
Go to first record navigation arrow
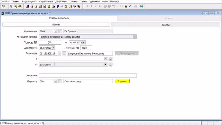[87, 6]
